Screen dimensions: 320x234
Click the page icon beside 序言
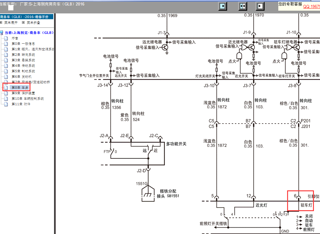(x=6, y=38)
